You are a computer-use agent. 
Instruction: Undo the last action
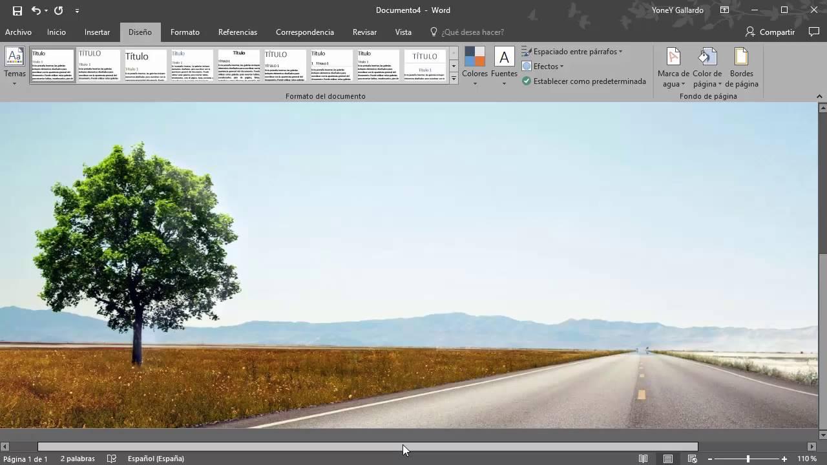[x=36, y=10]
